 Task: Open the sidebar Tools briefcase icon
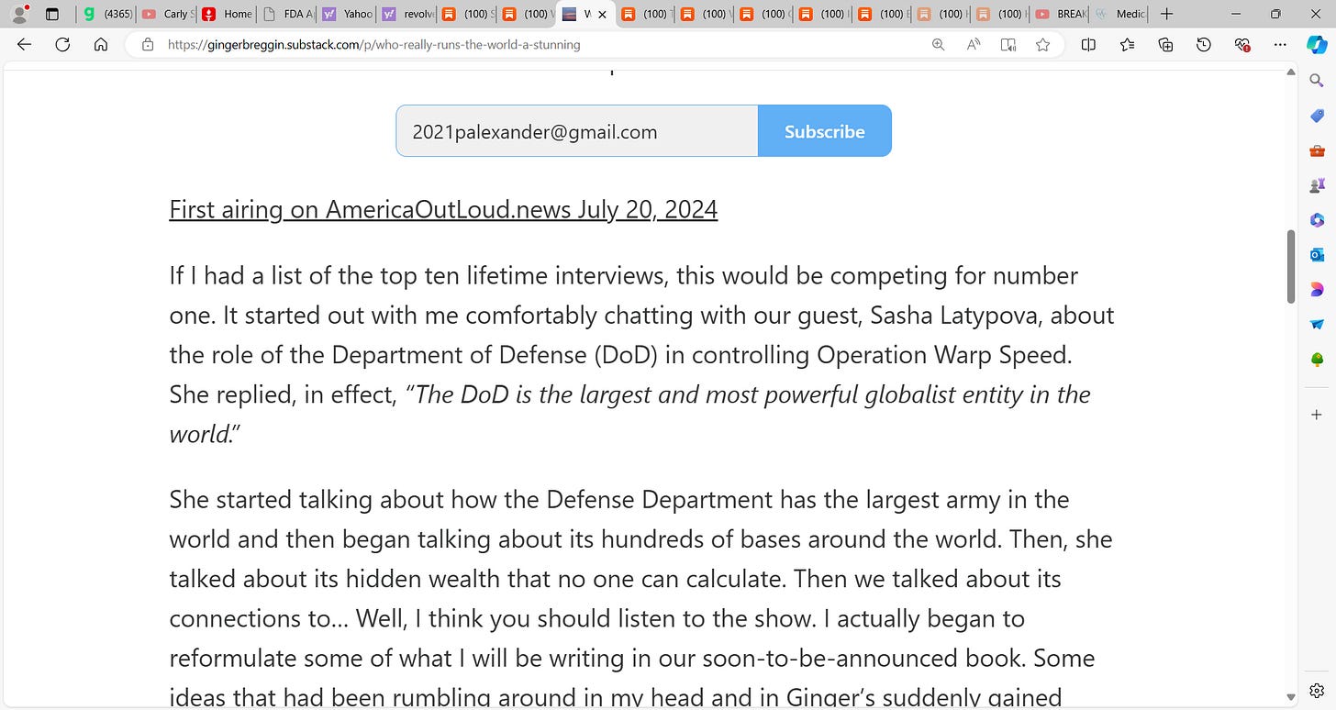click(x=1317, y=150)
